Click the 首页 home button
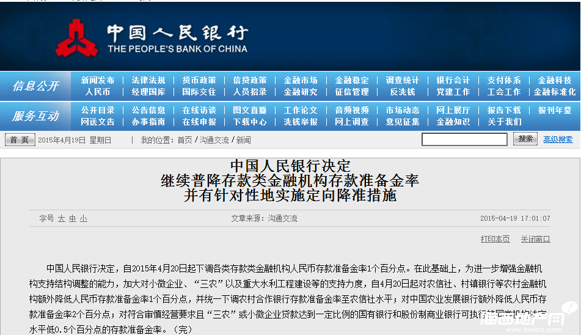 click(20, 140)
